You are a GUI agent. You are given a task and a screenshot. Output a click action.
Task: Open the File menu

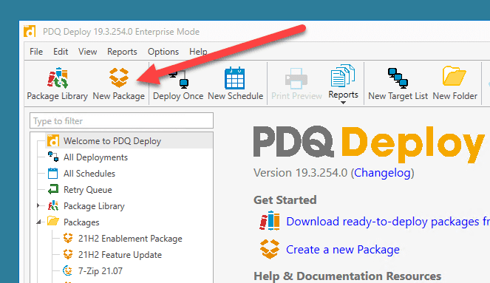coord(36,52)
